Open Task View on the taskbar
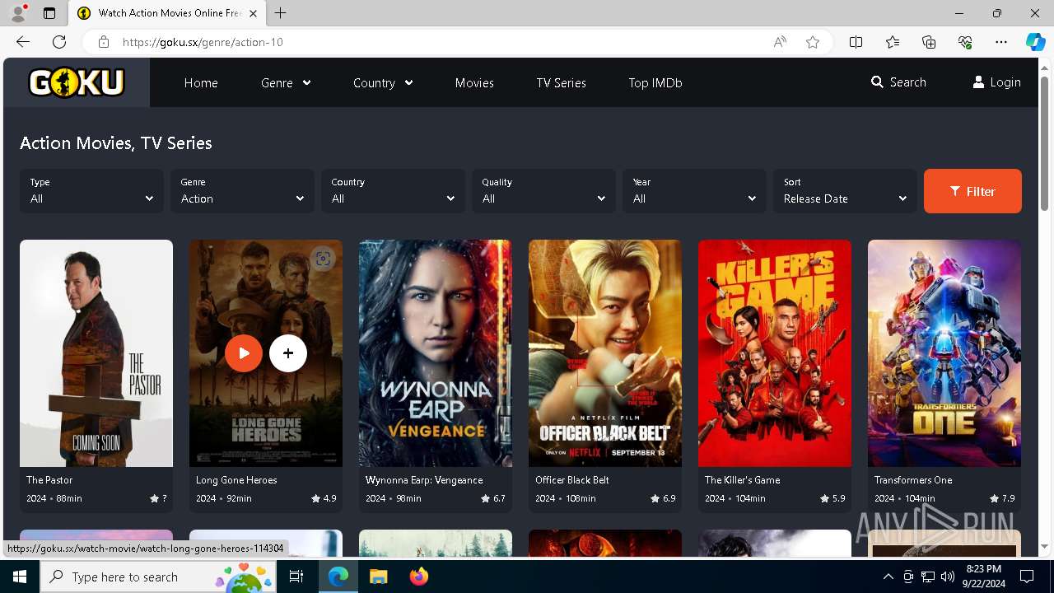Image resolution: width=1054 pixels, height=593 pixels. pos(296,577)
